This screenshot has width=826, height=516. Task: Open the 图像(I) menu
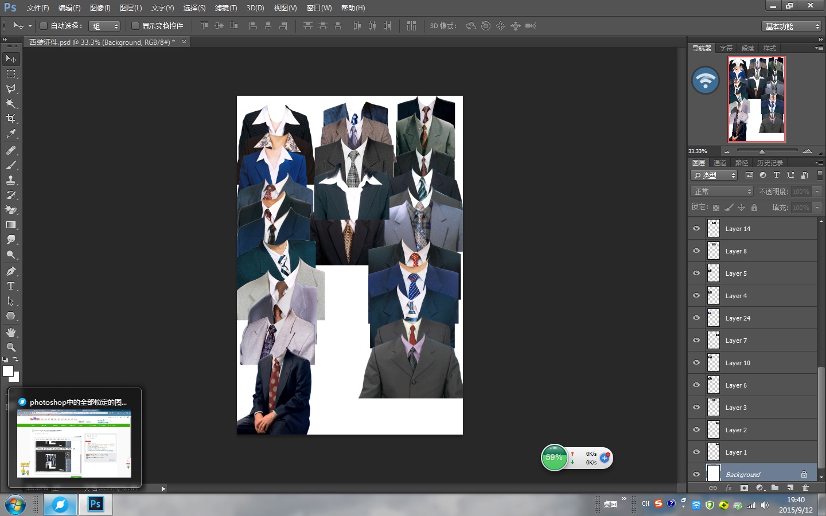point(100,8)
